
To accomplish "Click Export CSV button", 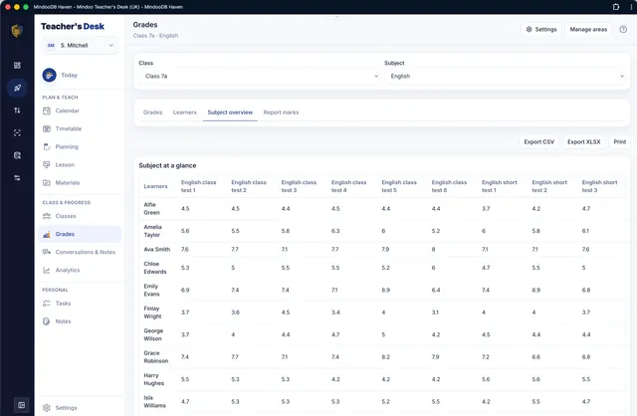I will (x=538, y=141).
